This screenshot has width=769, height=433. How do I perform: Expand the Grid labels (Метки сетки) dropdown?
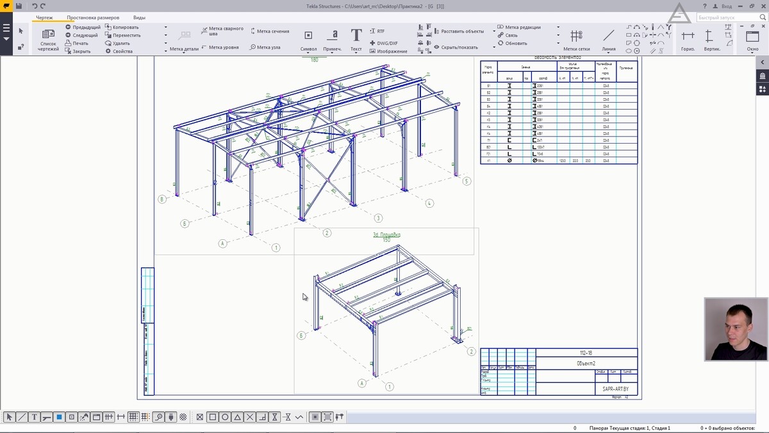click(x=576, y=49)
